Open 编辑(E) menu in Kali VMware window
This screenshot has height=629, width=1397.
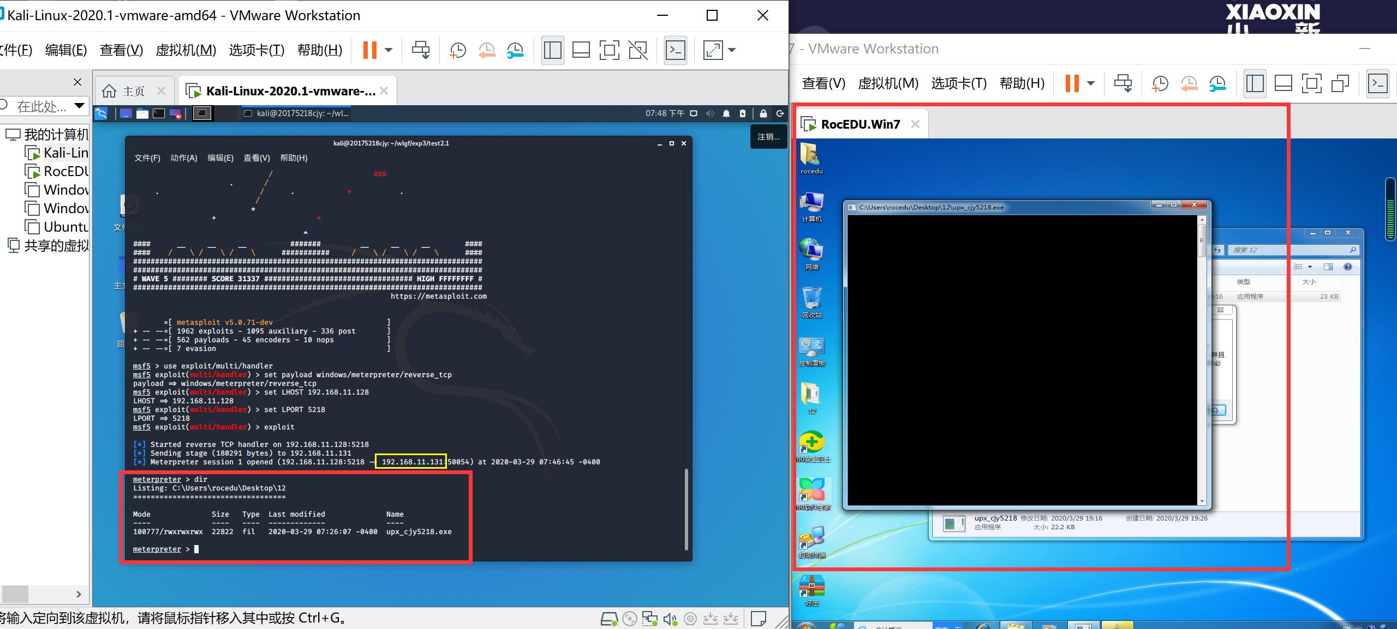click(66, 50)
